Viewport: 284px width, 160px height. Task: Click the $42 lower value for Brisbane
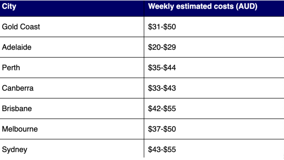coord(154,108)
